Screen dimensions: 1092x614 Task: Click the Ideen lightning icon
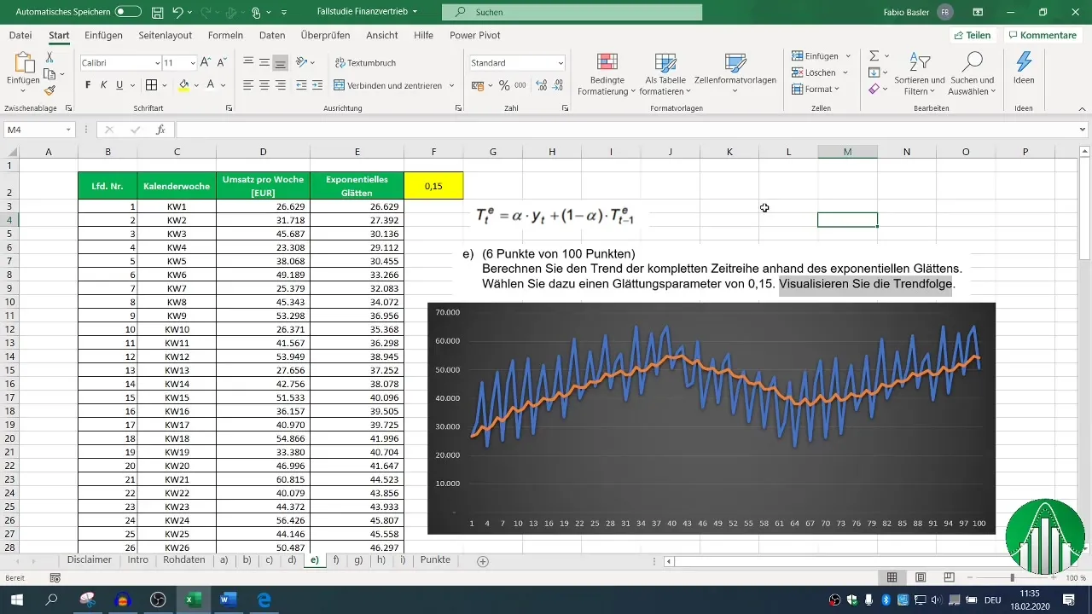pos(1024,68)
